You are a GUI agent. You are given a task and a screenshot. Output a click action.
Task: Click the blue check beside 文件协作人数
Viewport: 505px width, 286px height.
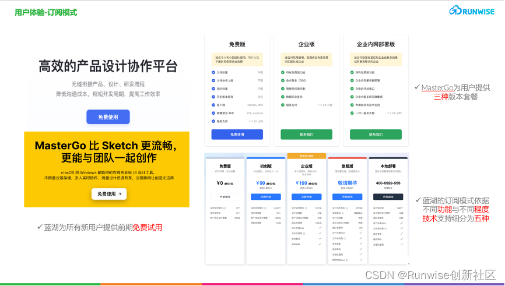213,80
